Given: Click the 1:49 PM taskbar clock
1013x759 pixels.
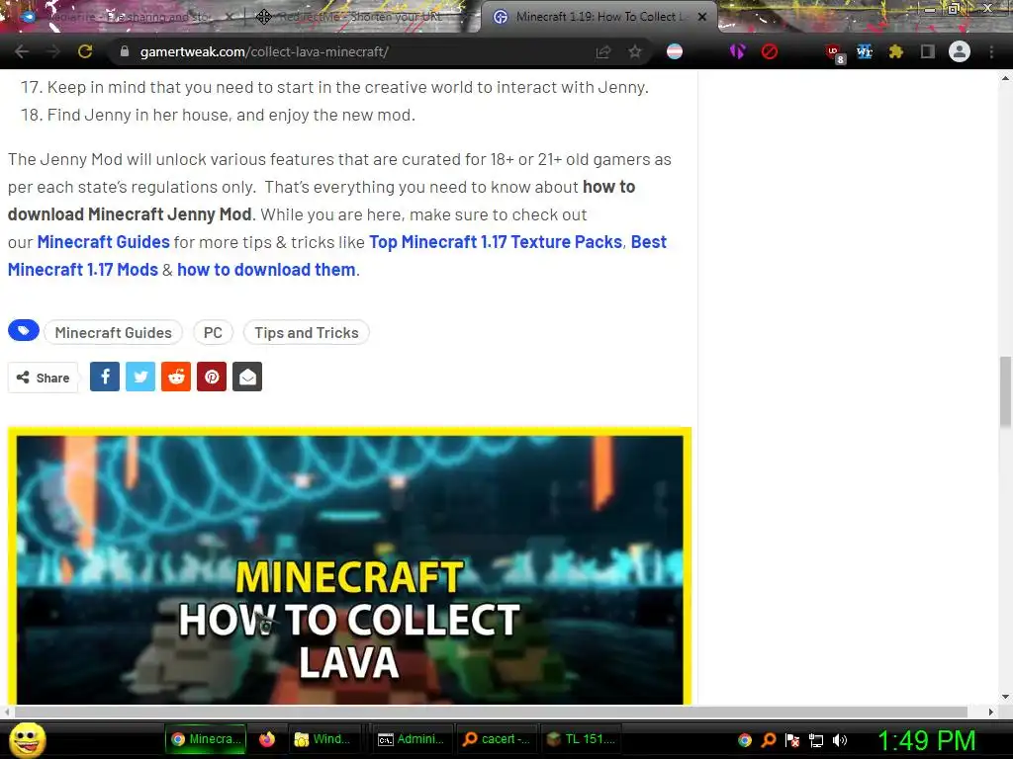Looking at the screenshot, I should (x=926, y=740).
